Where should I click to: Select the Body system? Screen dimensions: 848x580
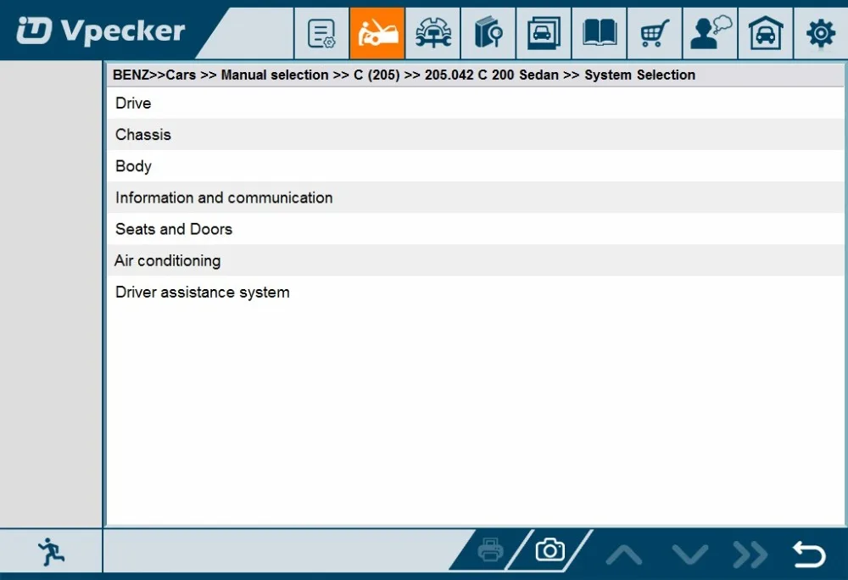coord(476,166)
